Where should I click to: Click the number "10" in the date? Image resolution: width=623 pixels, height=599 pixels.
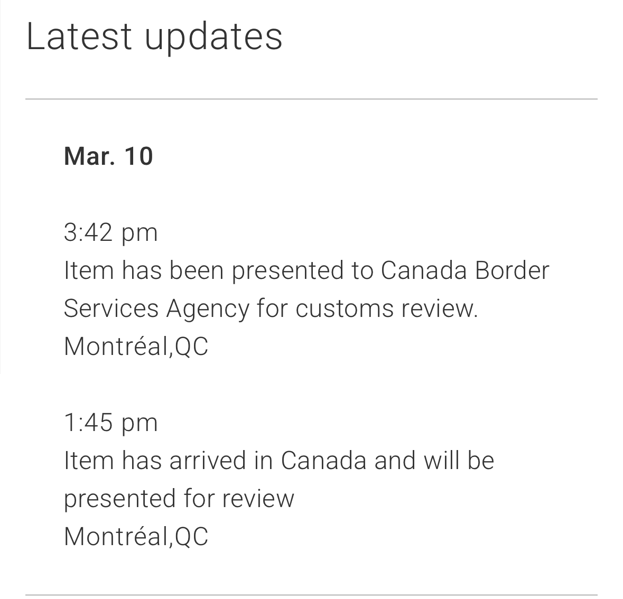[x=138, y=156]
